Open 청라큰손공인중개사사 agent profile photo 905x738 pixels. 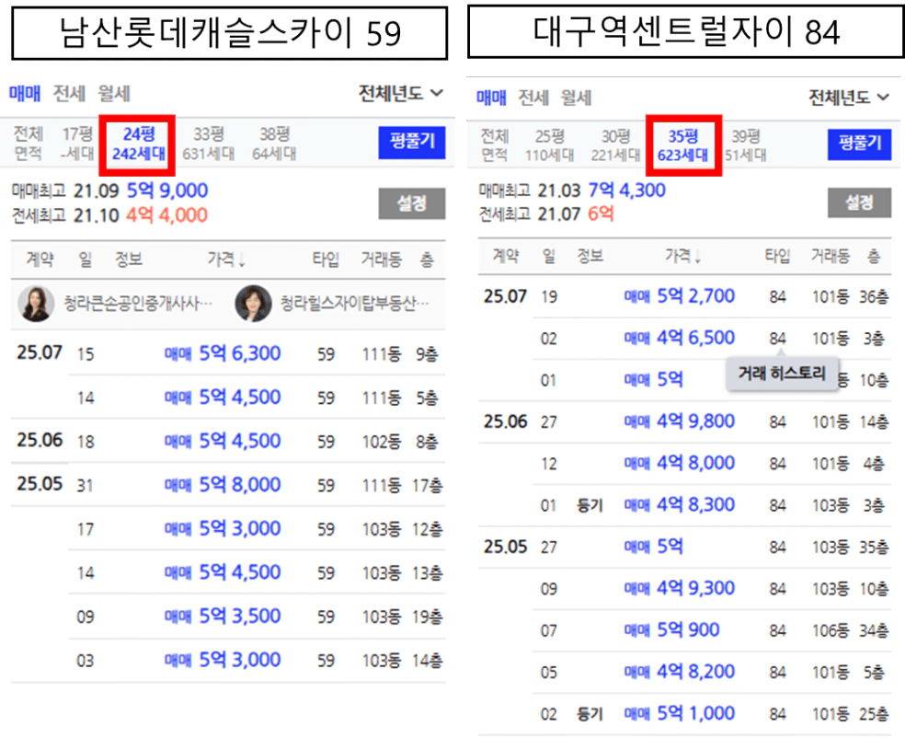pyautogui.click(x=36, y=303)
